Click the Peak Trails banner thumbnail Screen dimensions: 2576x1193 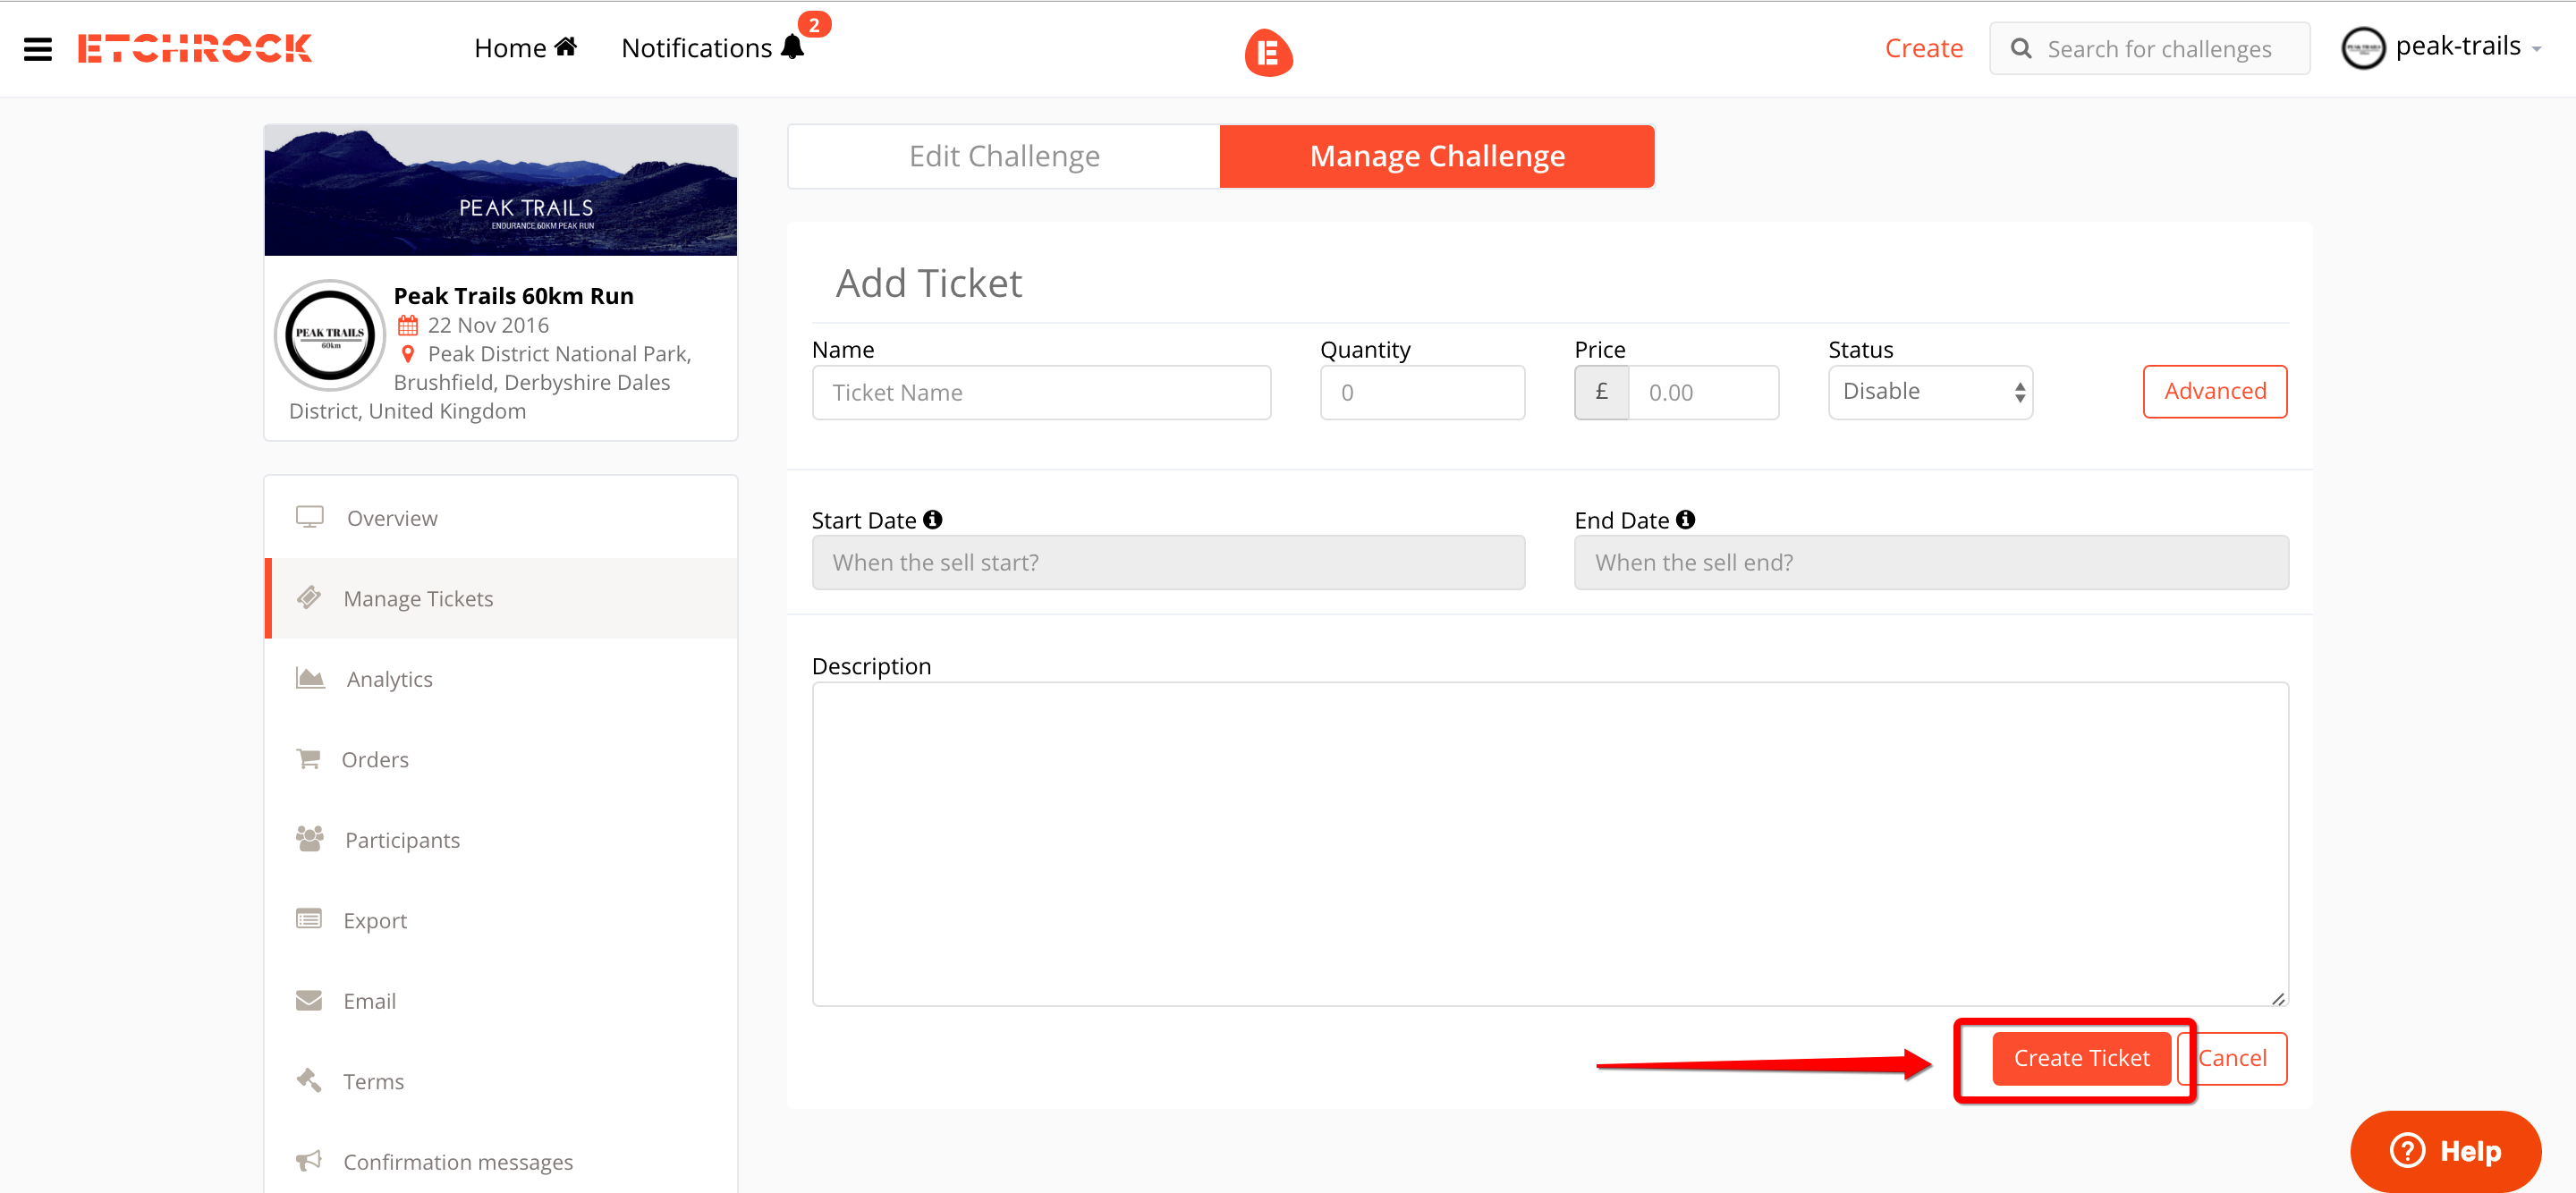(500, 190)
